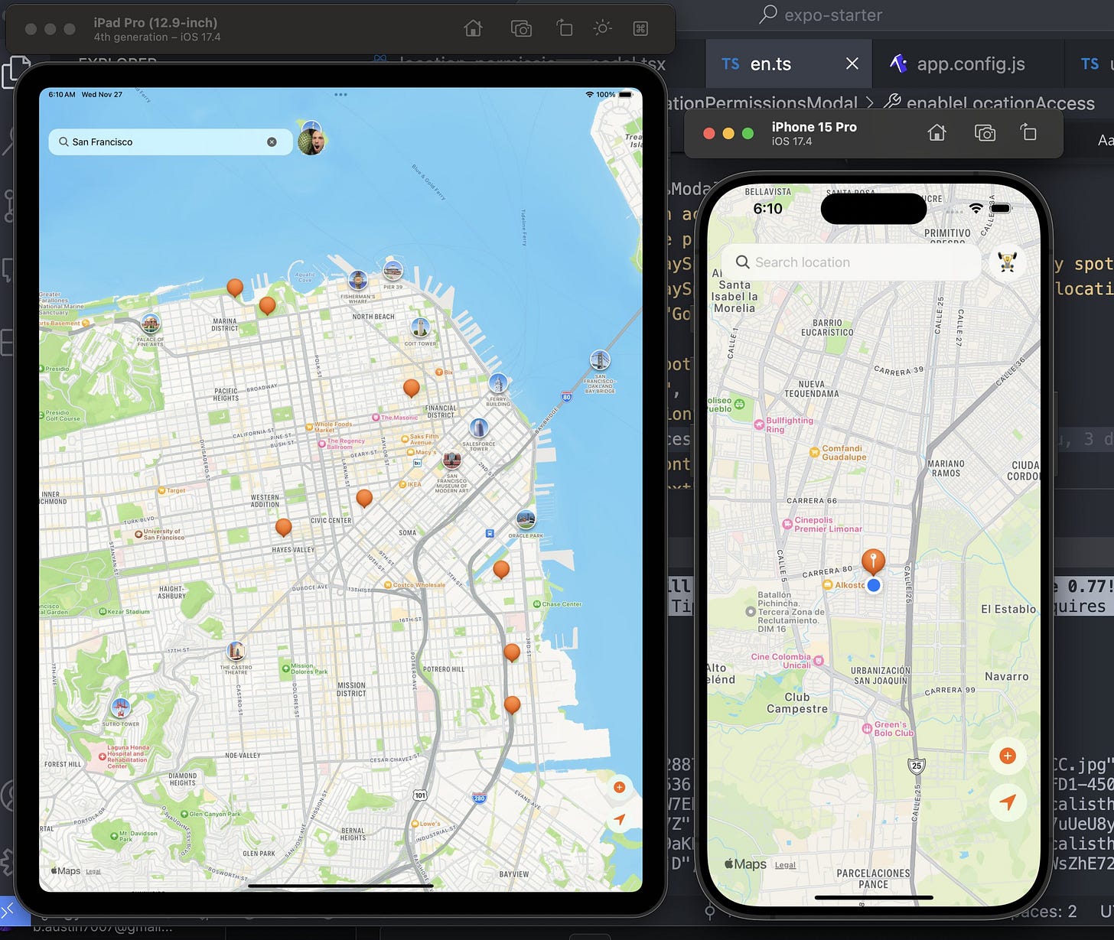The image size is (1114, 940).
Task: Click keyboard shortcut icon in iPad simulator toolbar
Action: pos(641,28)
